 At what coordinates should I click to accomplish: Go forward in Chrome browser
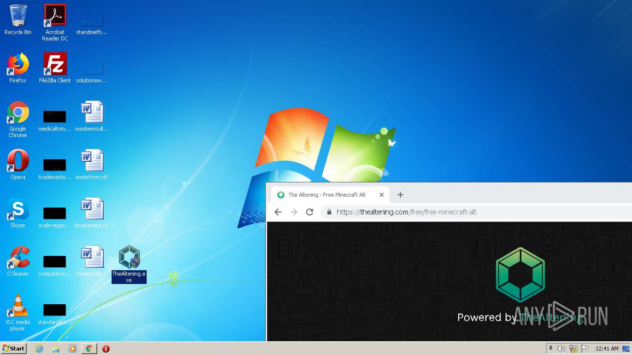point(294,212)
